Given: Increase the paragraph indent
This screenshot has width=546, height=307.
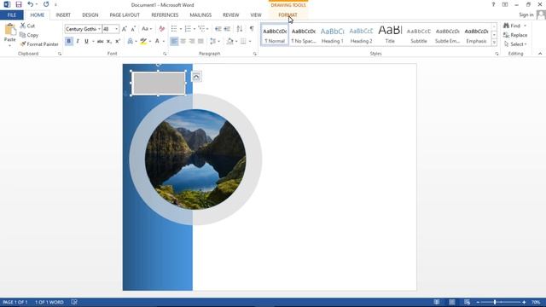Looking at the screenshot, I should click(x=227, y=29).
